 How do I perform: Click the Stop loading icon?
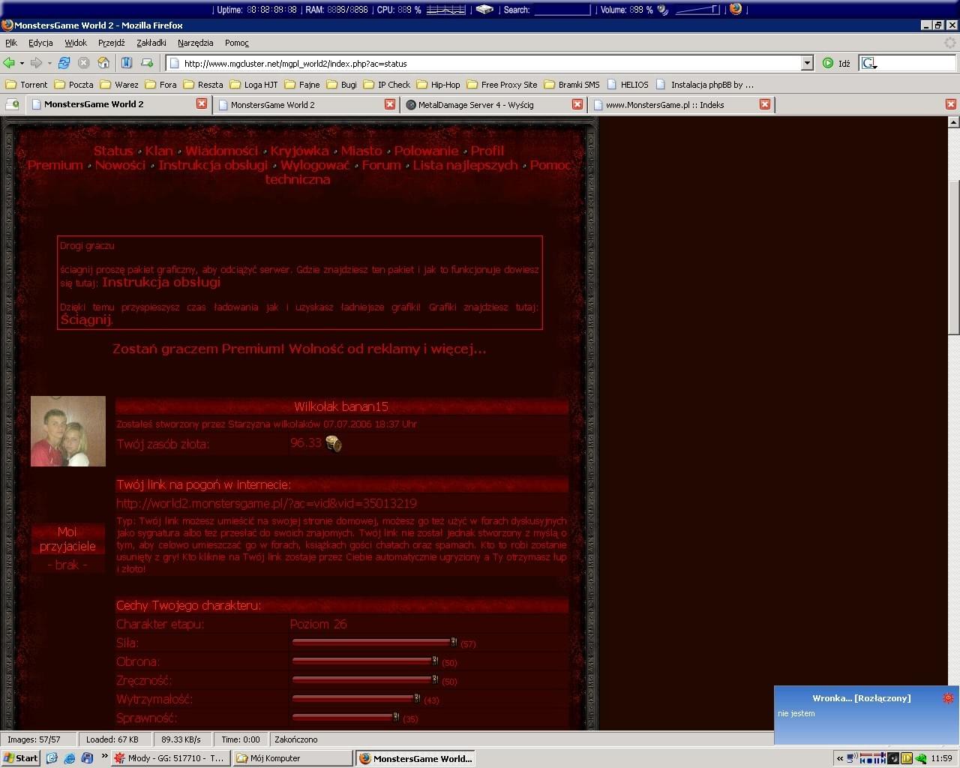84,63
